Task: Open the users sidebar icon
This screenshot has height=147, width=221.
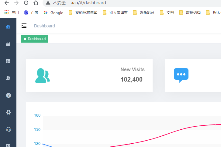Action: (8, 78)
